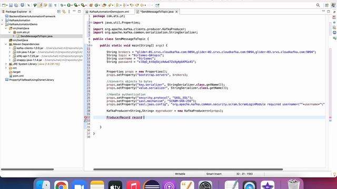Open Finder from the Dock
The width and height of the screenshot is (337, 189).
[43, 185]
